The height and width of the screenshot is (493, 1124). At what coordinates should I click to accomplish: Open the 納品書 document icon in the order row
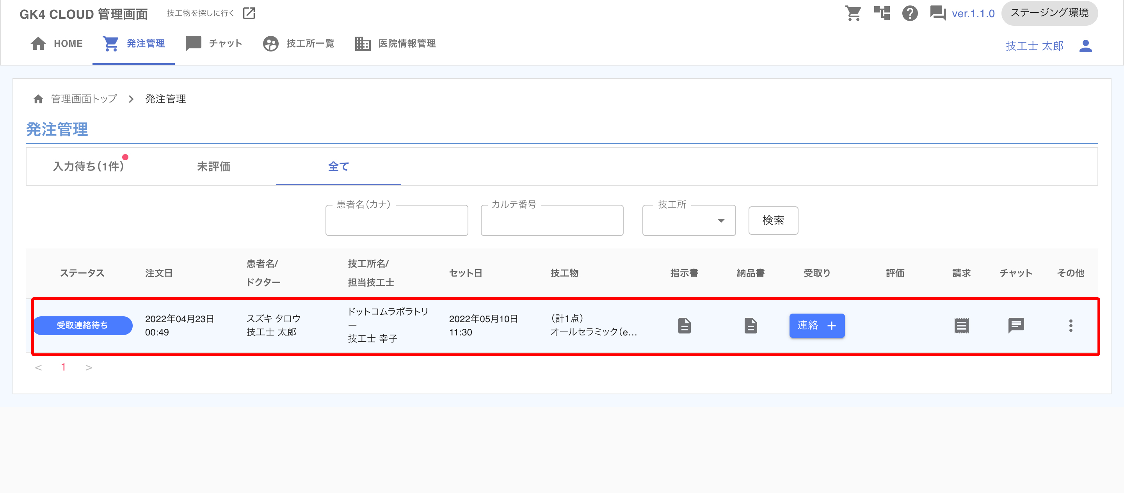751,326
